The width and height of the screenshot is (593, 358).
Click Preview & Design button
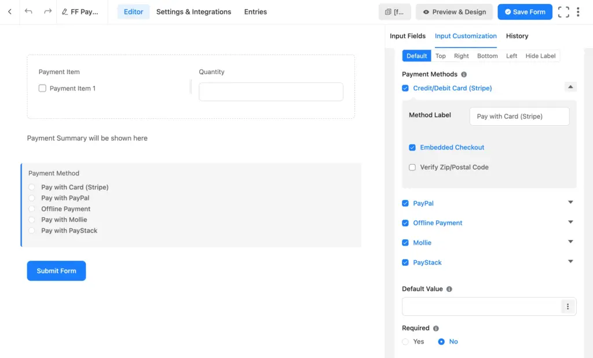click(x=454, y=12)
